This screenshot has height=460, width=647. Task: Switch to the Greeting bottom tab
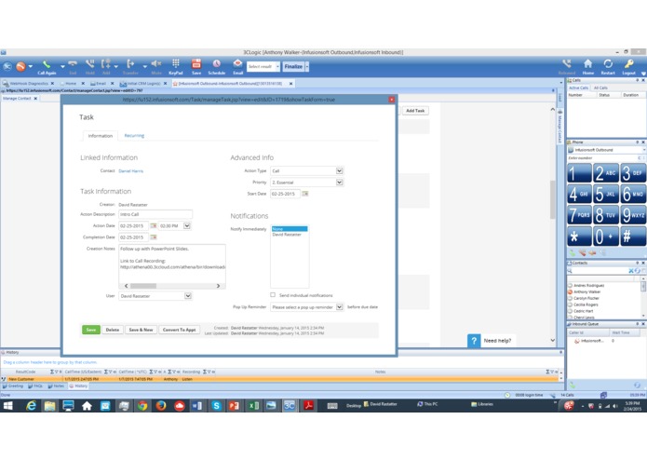13,386
